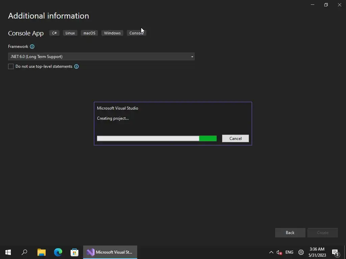346x259 pixels.
Task: Select the Windows tag
Action: pos(112,33)
